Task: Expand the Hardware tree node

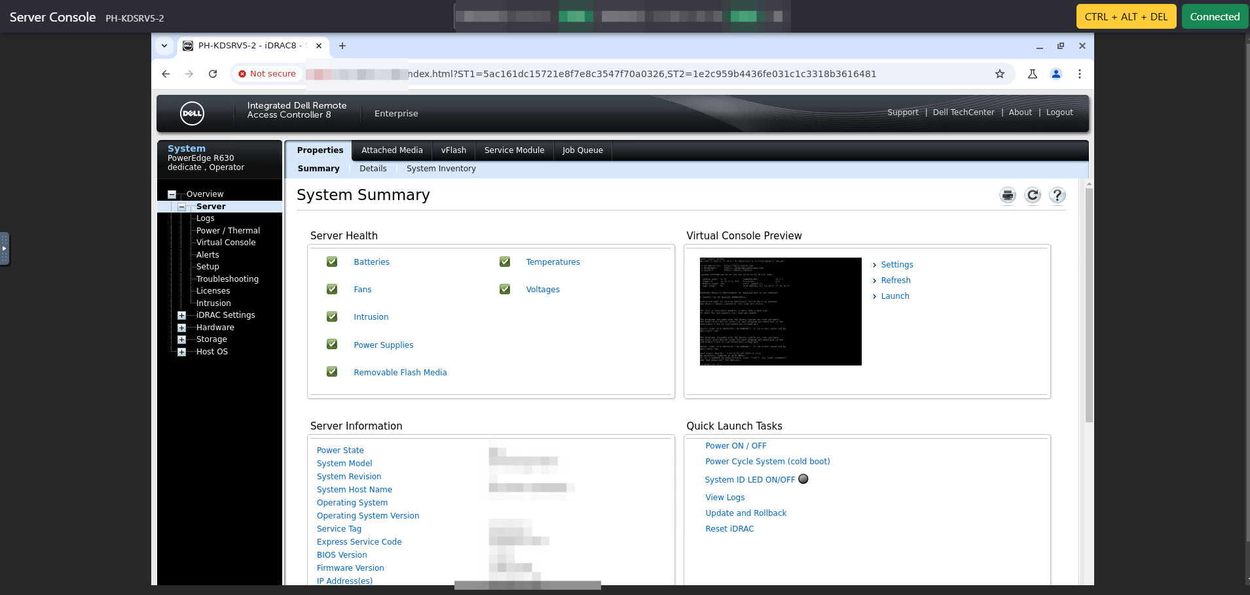Action: coord(181,328)
